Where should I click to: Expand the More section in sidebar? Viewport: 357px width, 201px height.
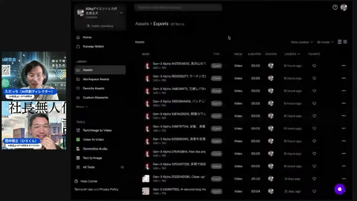82,107
